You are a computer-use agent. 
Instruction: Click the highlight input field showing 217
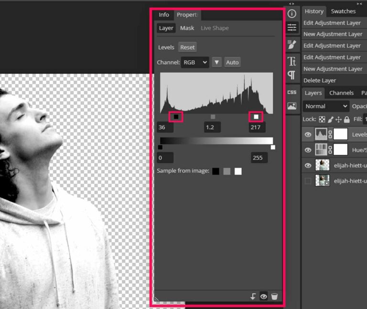click(x=257, y=127)
